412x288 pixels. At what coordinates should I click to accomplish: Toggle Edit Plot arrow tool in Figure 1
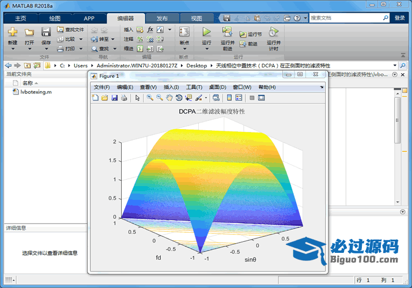pyautogui.click(x=137, y=98)
